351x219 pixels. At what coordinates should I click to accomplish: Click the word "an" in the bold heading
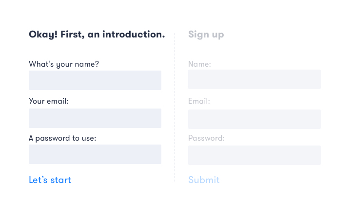[x=94, y=35]
